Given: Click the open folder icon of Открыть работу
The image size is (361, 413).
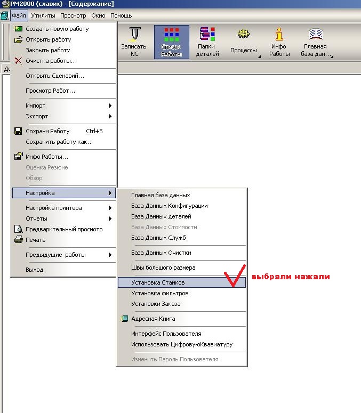Looking at the screenshot, I should click(18, 39).
